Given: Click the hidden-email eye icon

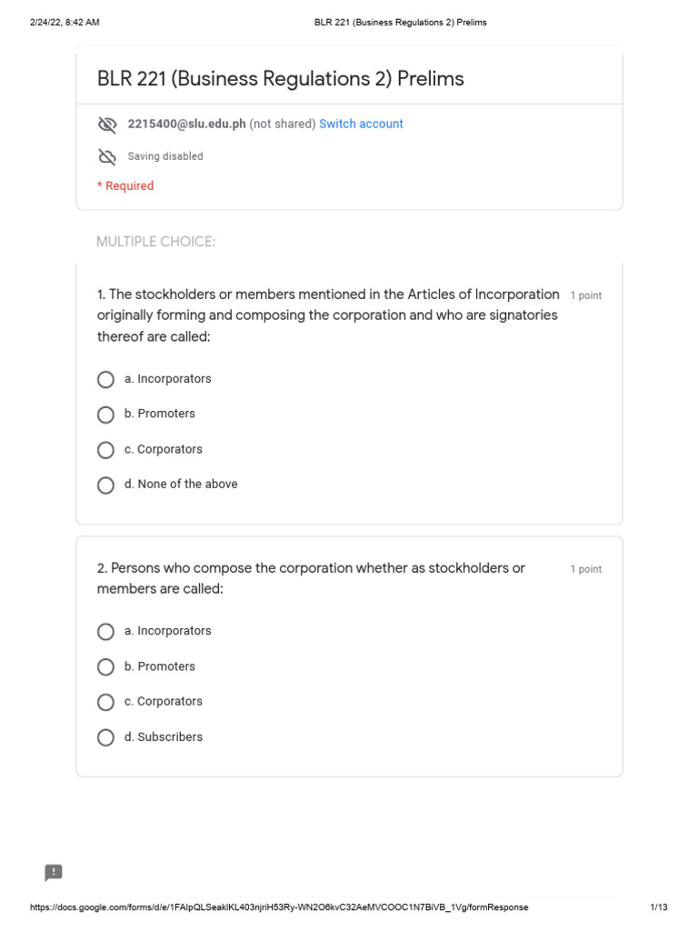Looking at the screenshot, I should 107,125.
